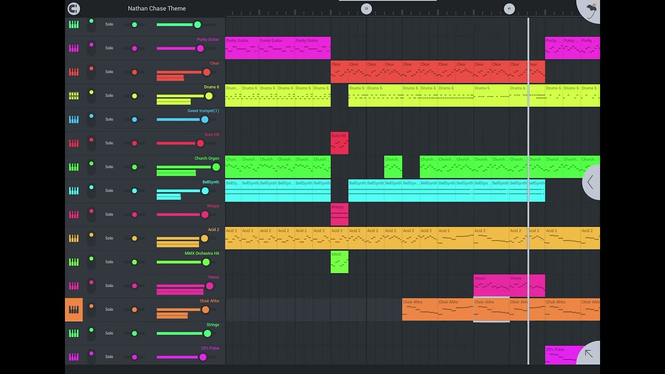Open the Sweet trumpet instrument icon
The image size is (665, 374).
74,119
